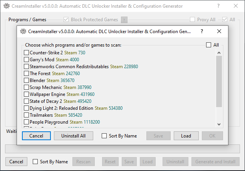Toggle the Proxy All checkbox
Image resolution: width=245 pixels, height=171 pixels.
pos(192,20)
